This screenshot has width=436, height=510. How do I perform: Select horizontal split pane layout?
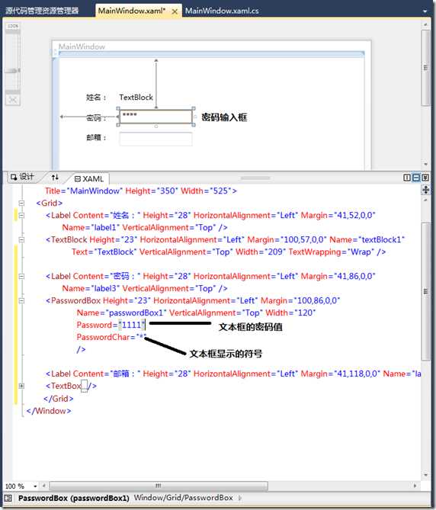coord(416,178)
